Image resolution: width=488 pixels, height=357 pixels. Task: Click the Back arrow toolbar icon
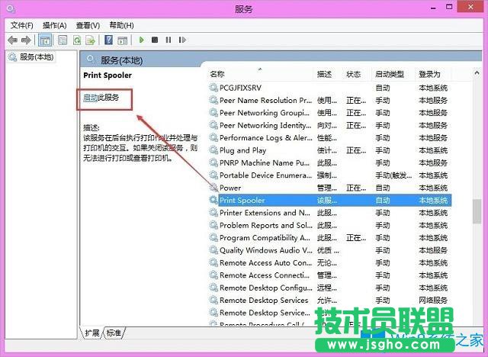click(x=12, y=40)
